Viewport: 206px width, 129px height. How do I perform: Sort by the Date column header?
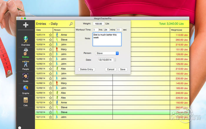point(39,30)
